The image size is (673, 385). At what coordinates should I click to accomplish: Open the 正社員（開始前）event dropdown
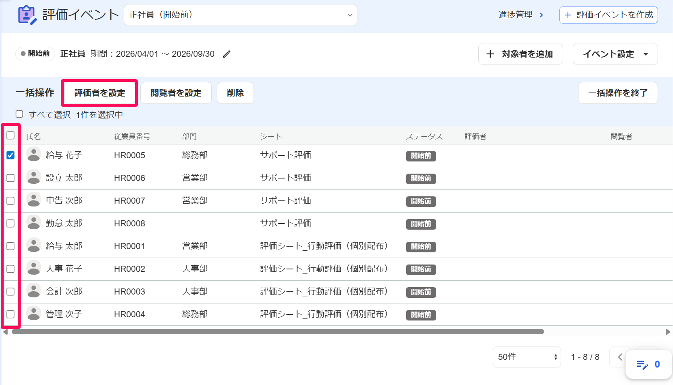point(240,15)
